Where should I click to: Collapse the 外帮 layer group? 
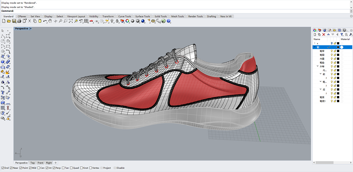(x=318, y=66)
